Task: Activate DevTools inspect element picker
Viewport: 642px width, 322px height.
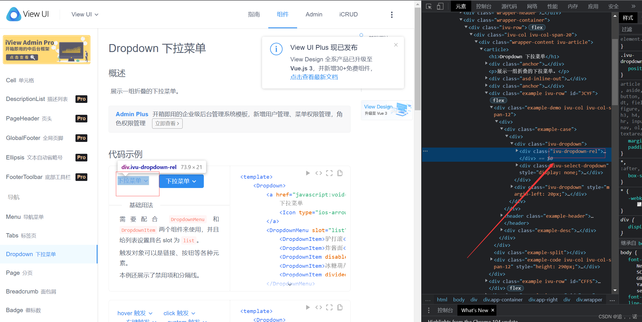Action: [x=429, y=6]
